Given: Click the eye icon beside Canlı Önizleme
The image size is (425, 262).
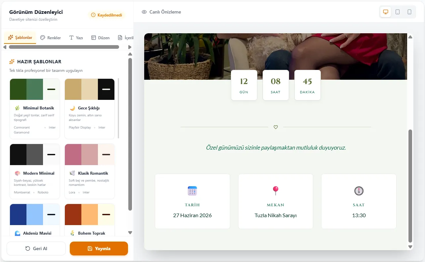Looking at the screenshot, I should (144, 12).
